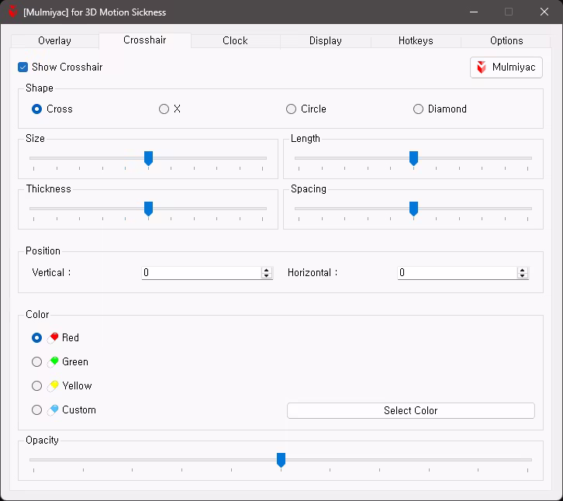Image resolution: width=563 pixels, height=501 pixels.
Task: Click the Vertical position input field
Action: (x=202, y=273)
